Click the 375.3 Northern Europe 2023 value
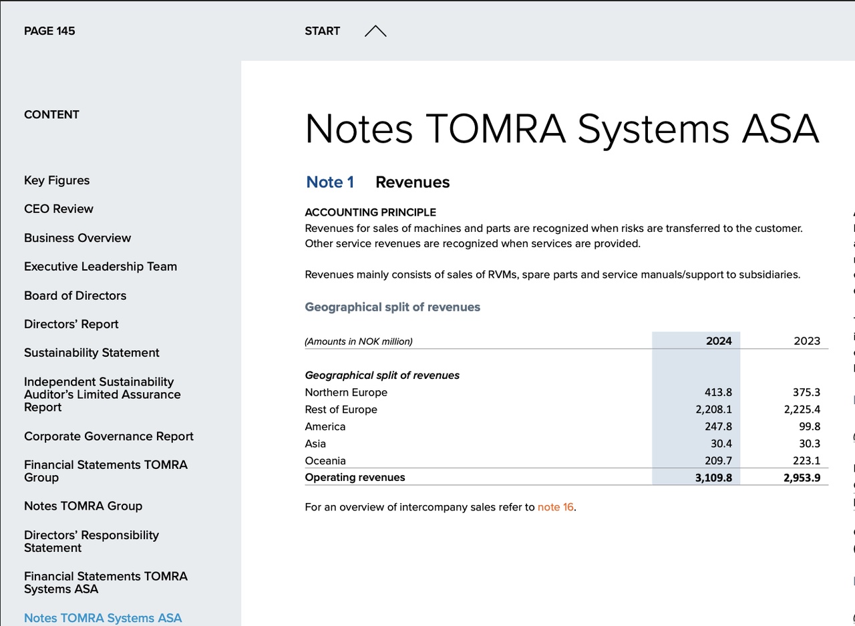 click(807, 393)
